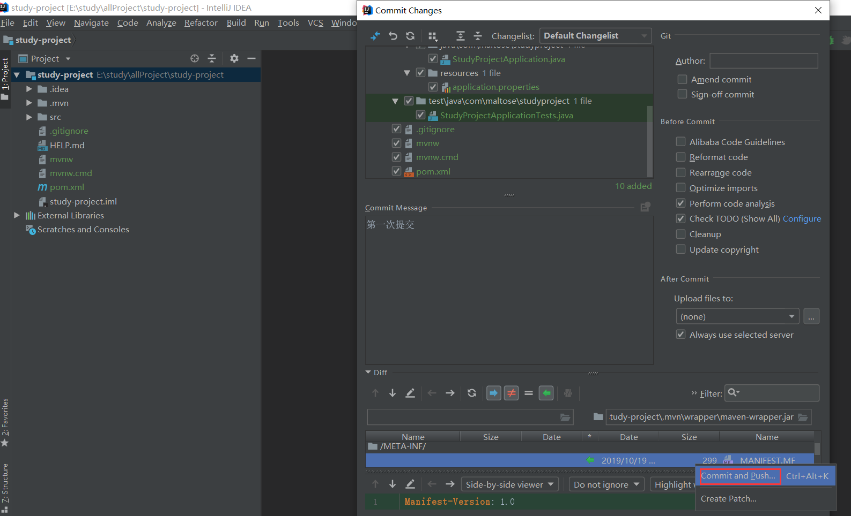The image size is (851, 516).
Task: Uncheck pom.xml in the changes list
Action: coord(396,171)
